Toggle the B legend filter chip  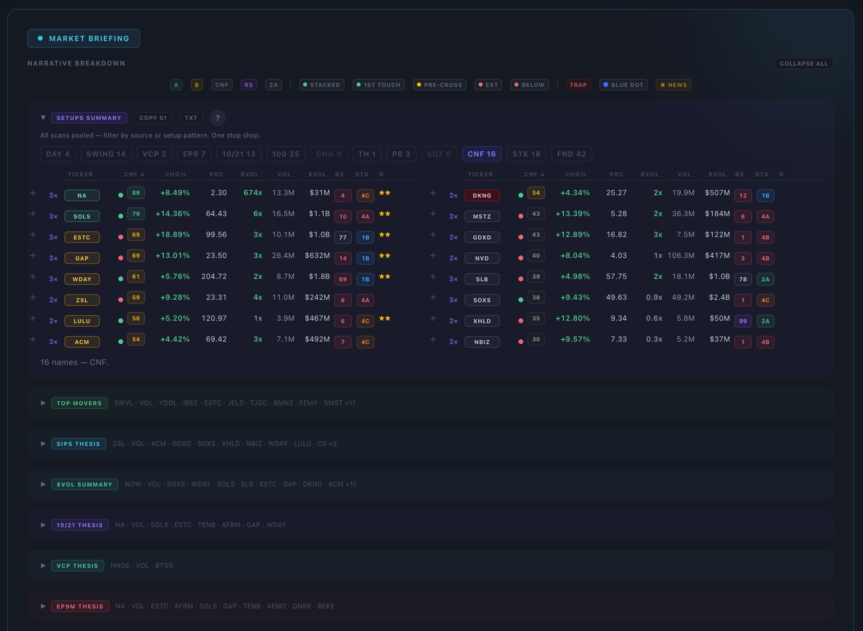pyautogui.click(x=197, y=85)
